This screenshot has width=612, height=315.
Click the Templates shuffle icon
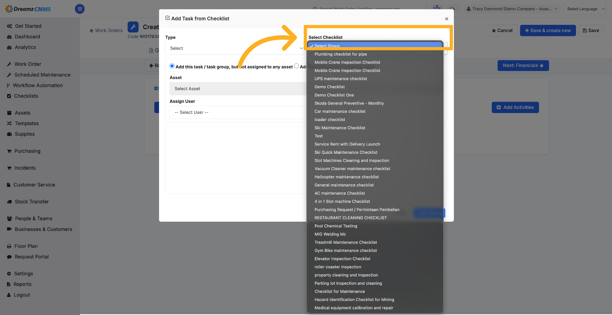click(x=9, y=123)
